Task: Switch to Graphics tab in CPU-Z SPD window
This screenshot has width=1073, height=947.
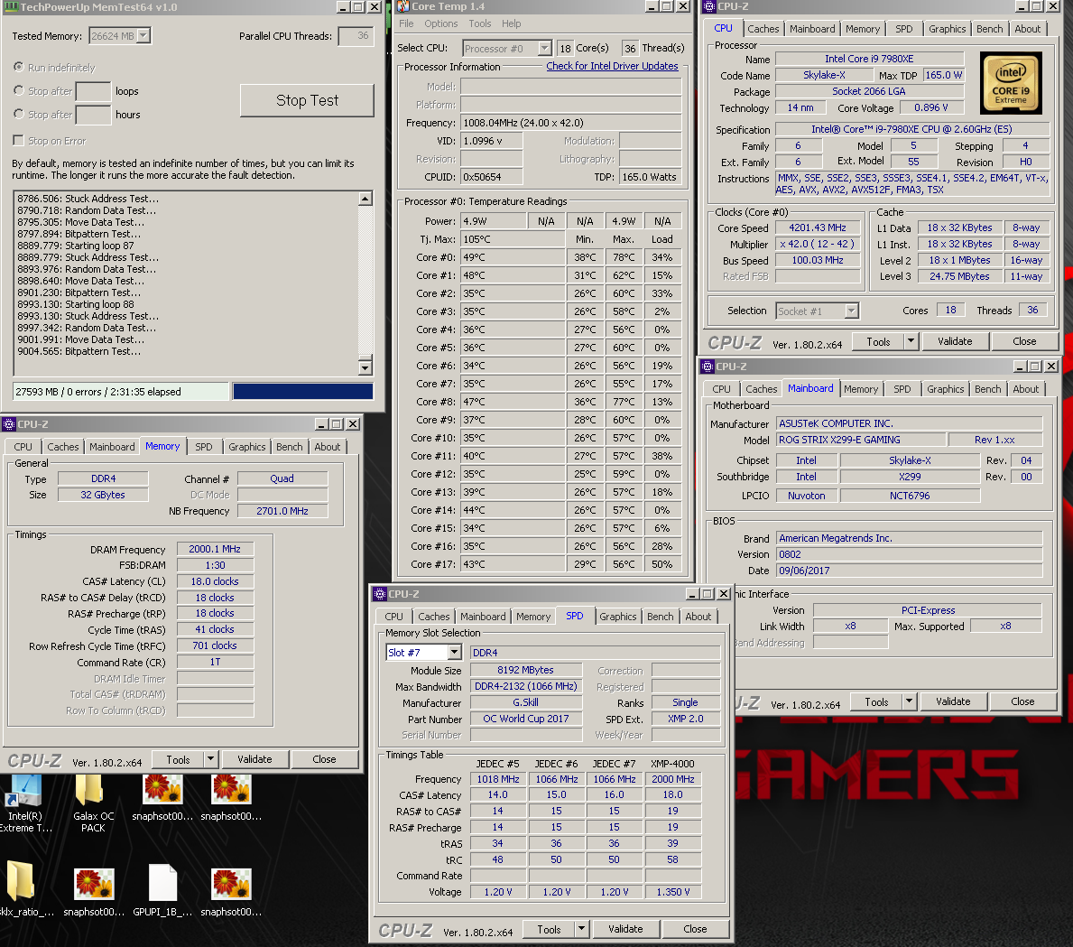Action: (618, 617)
